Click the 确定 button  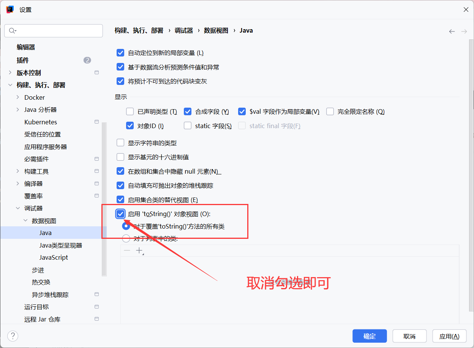tap(370, 336)
